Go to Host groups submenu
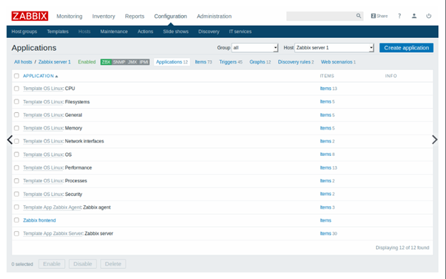The width and height of the screenshot is (446, 279). (24, 31)
